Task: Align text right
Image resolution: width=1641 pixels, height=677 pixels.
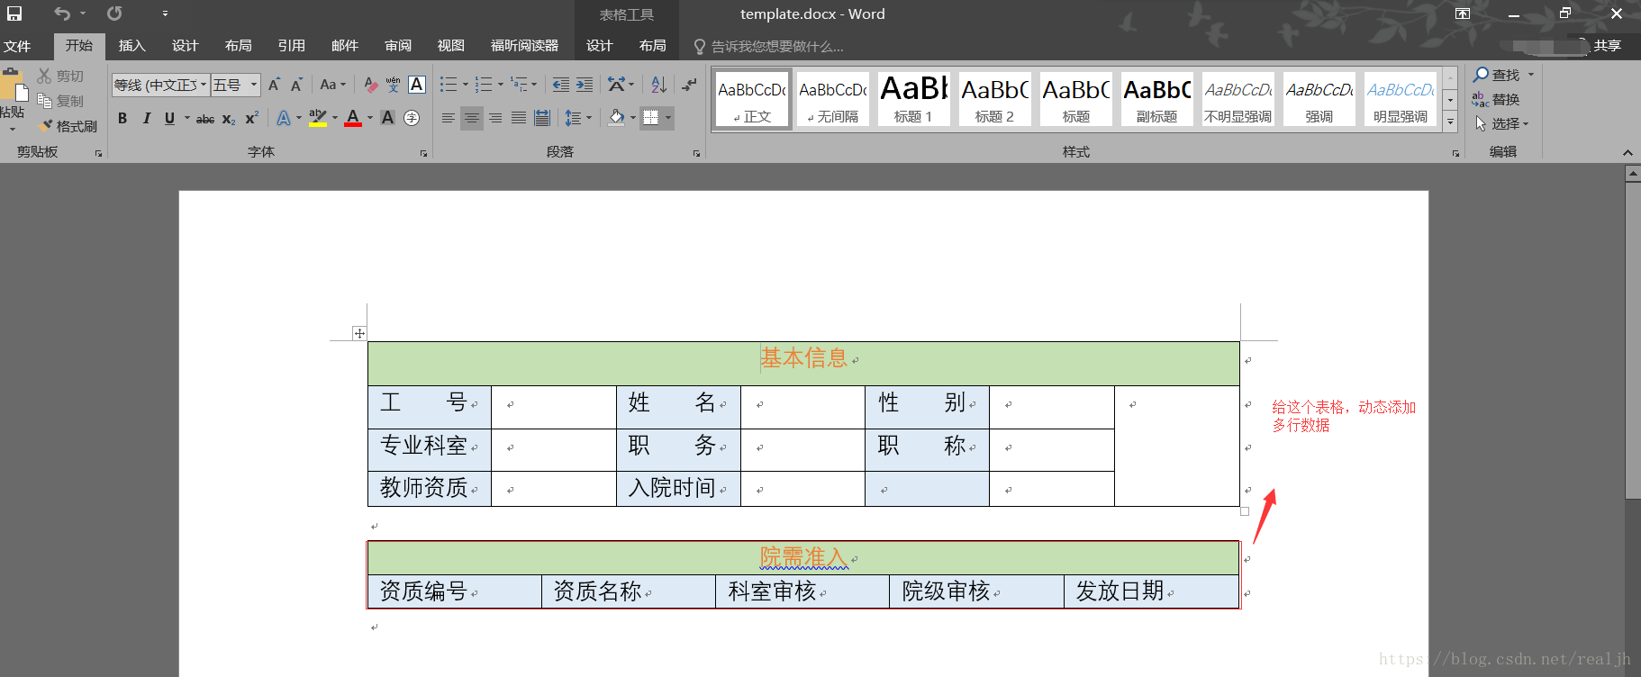Action: [x=495, y=118]
